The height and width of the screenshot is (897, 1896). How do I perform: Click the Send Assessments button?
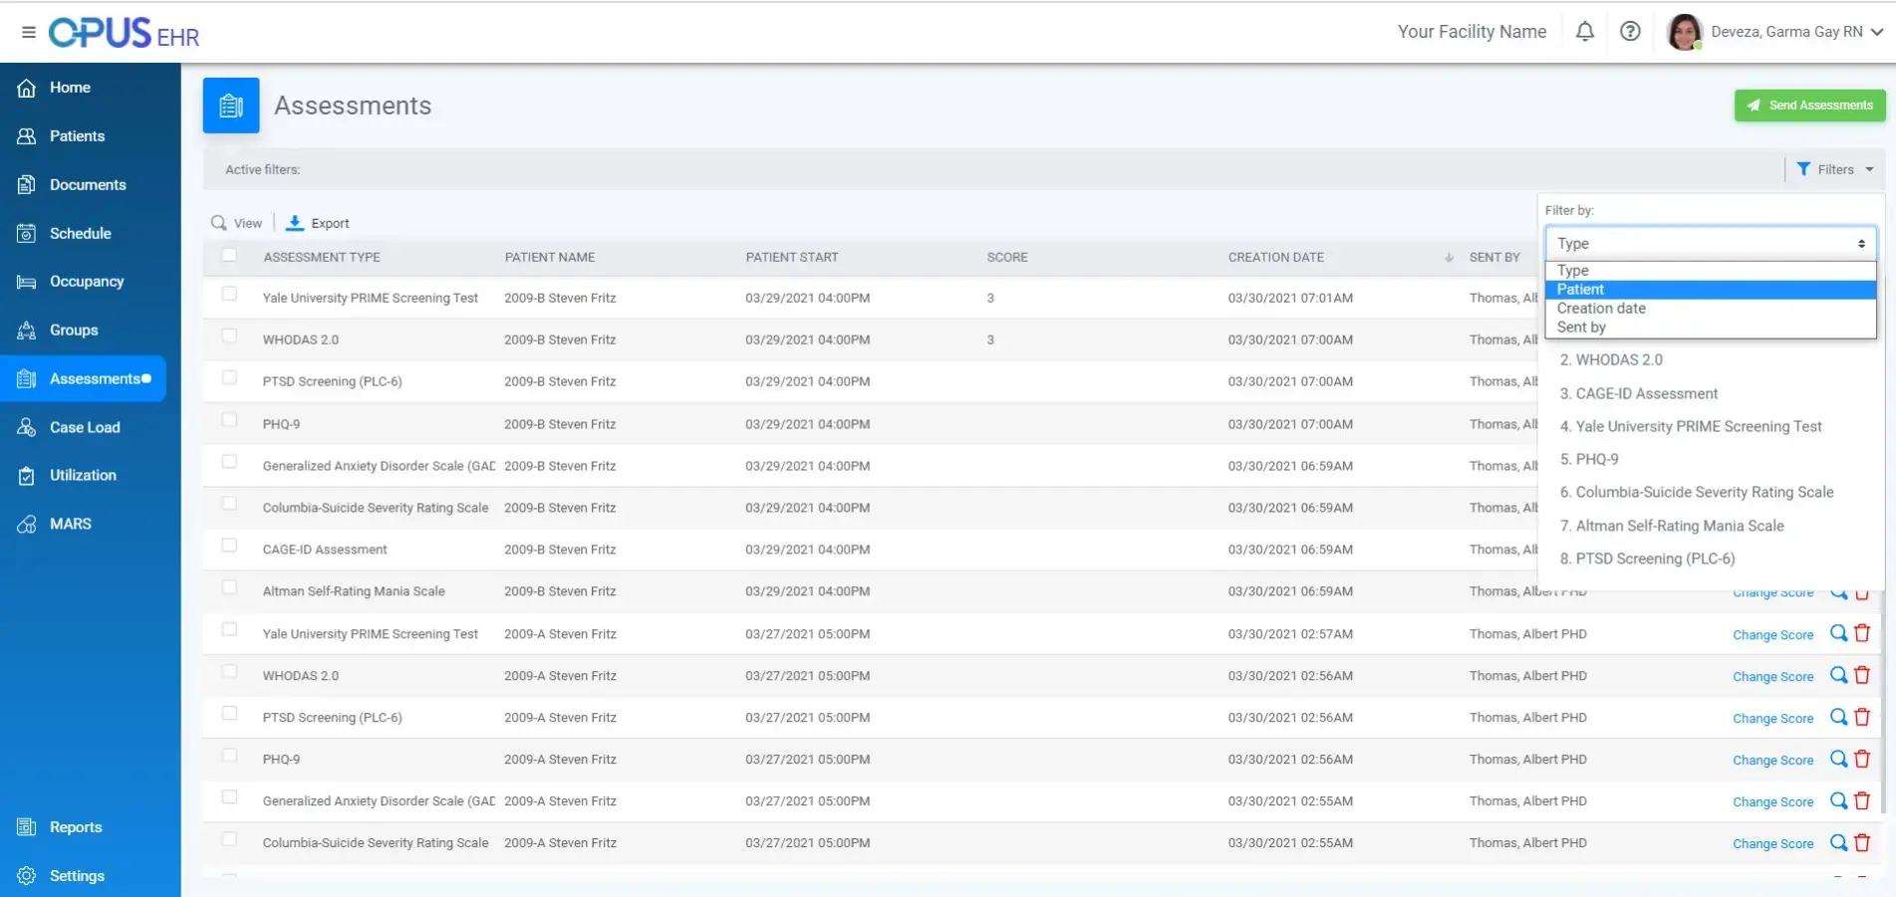point(1809,105)
